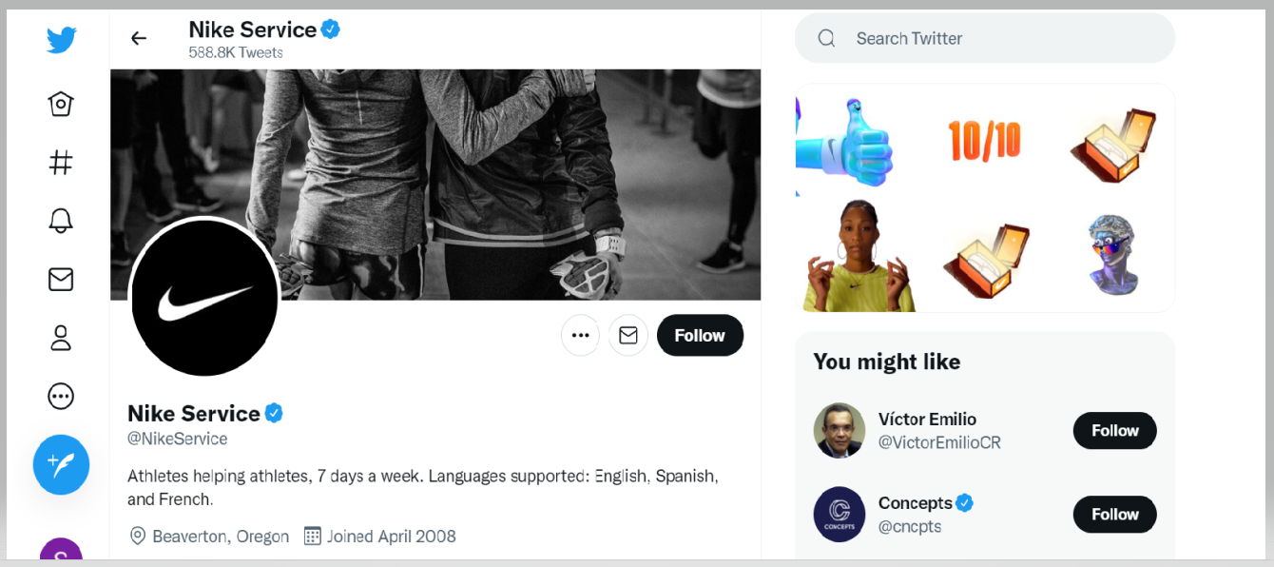
Task: Open the three-dot menu on Nike Service profile
Action: [x=580, y=335]
